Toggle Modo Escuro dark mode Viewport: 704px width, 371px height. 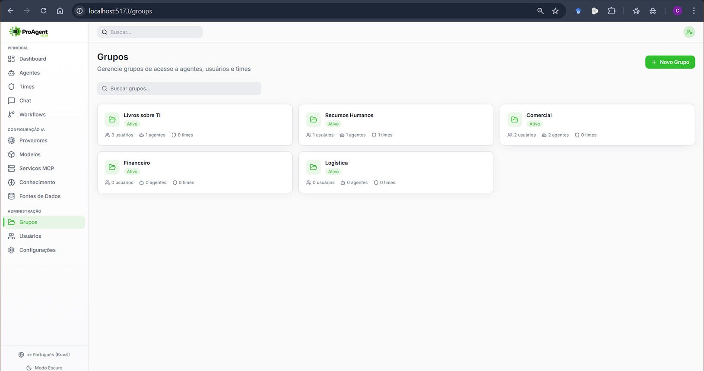(x=44, y=368)
